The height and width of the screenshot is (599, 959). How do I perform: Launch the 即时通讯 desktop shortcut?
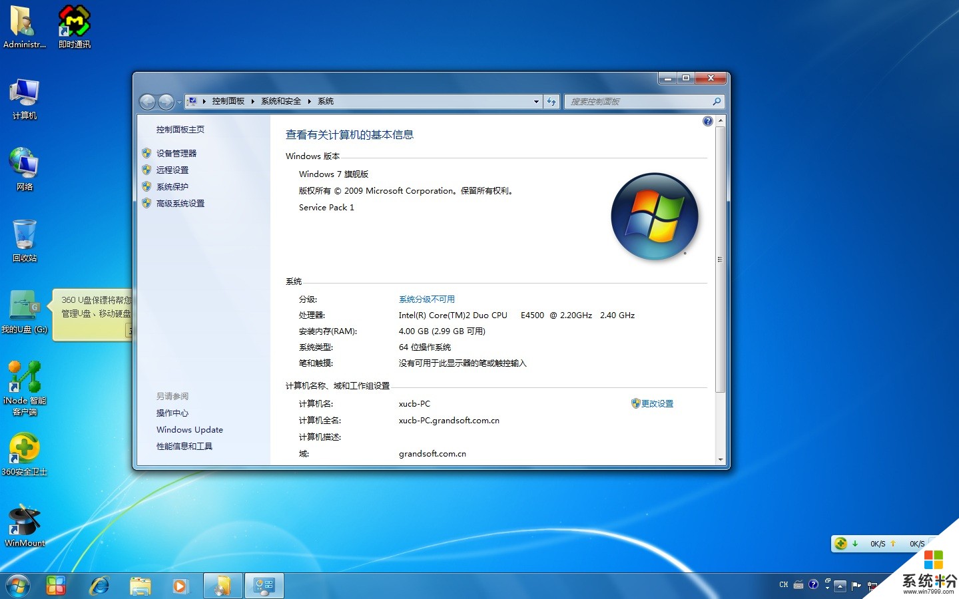(74, 27)
